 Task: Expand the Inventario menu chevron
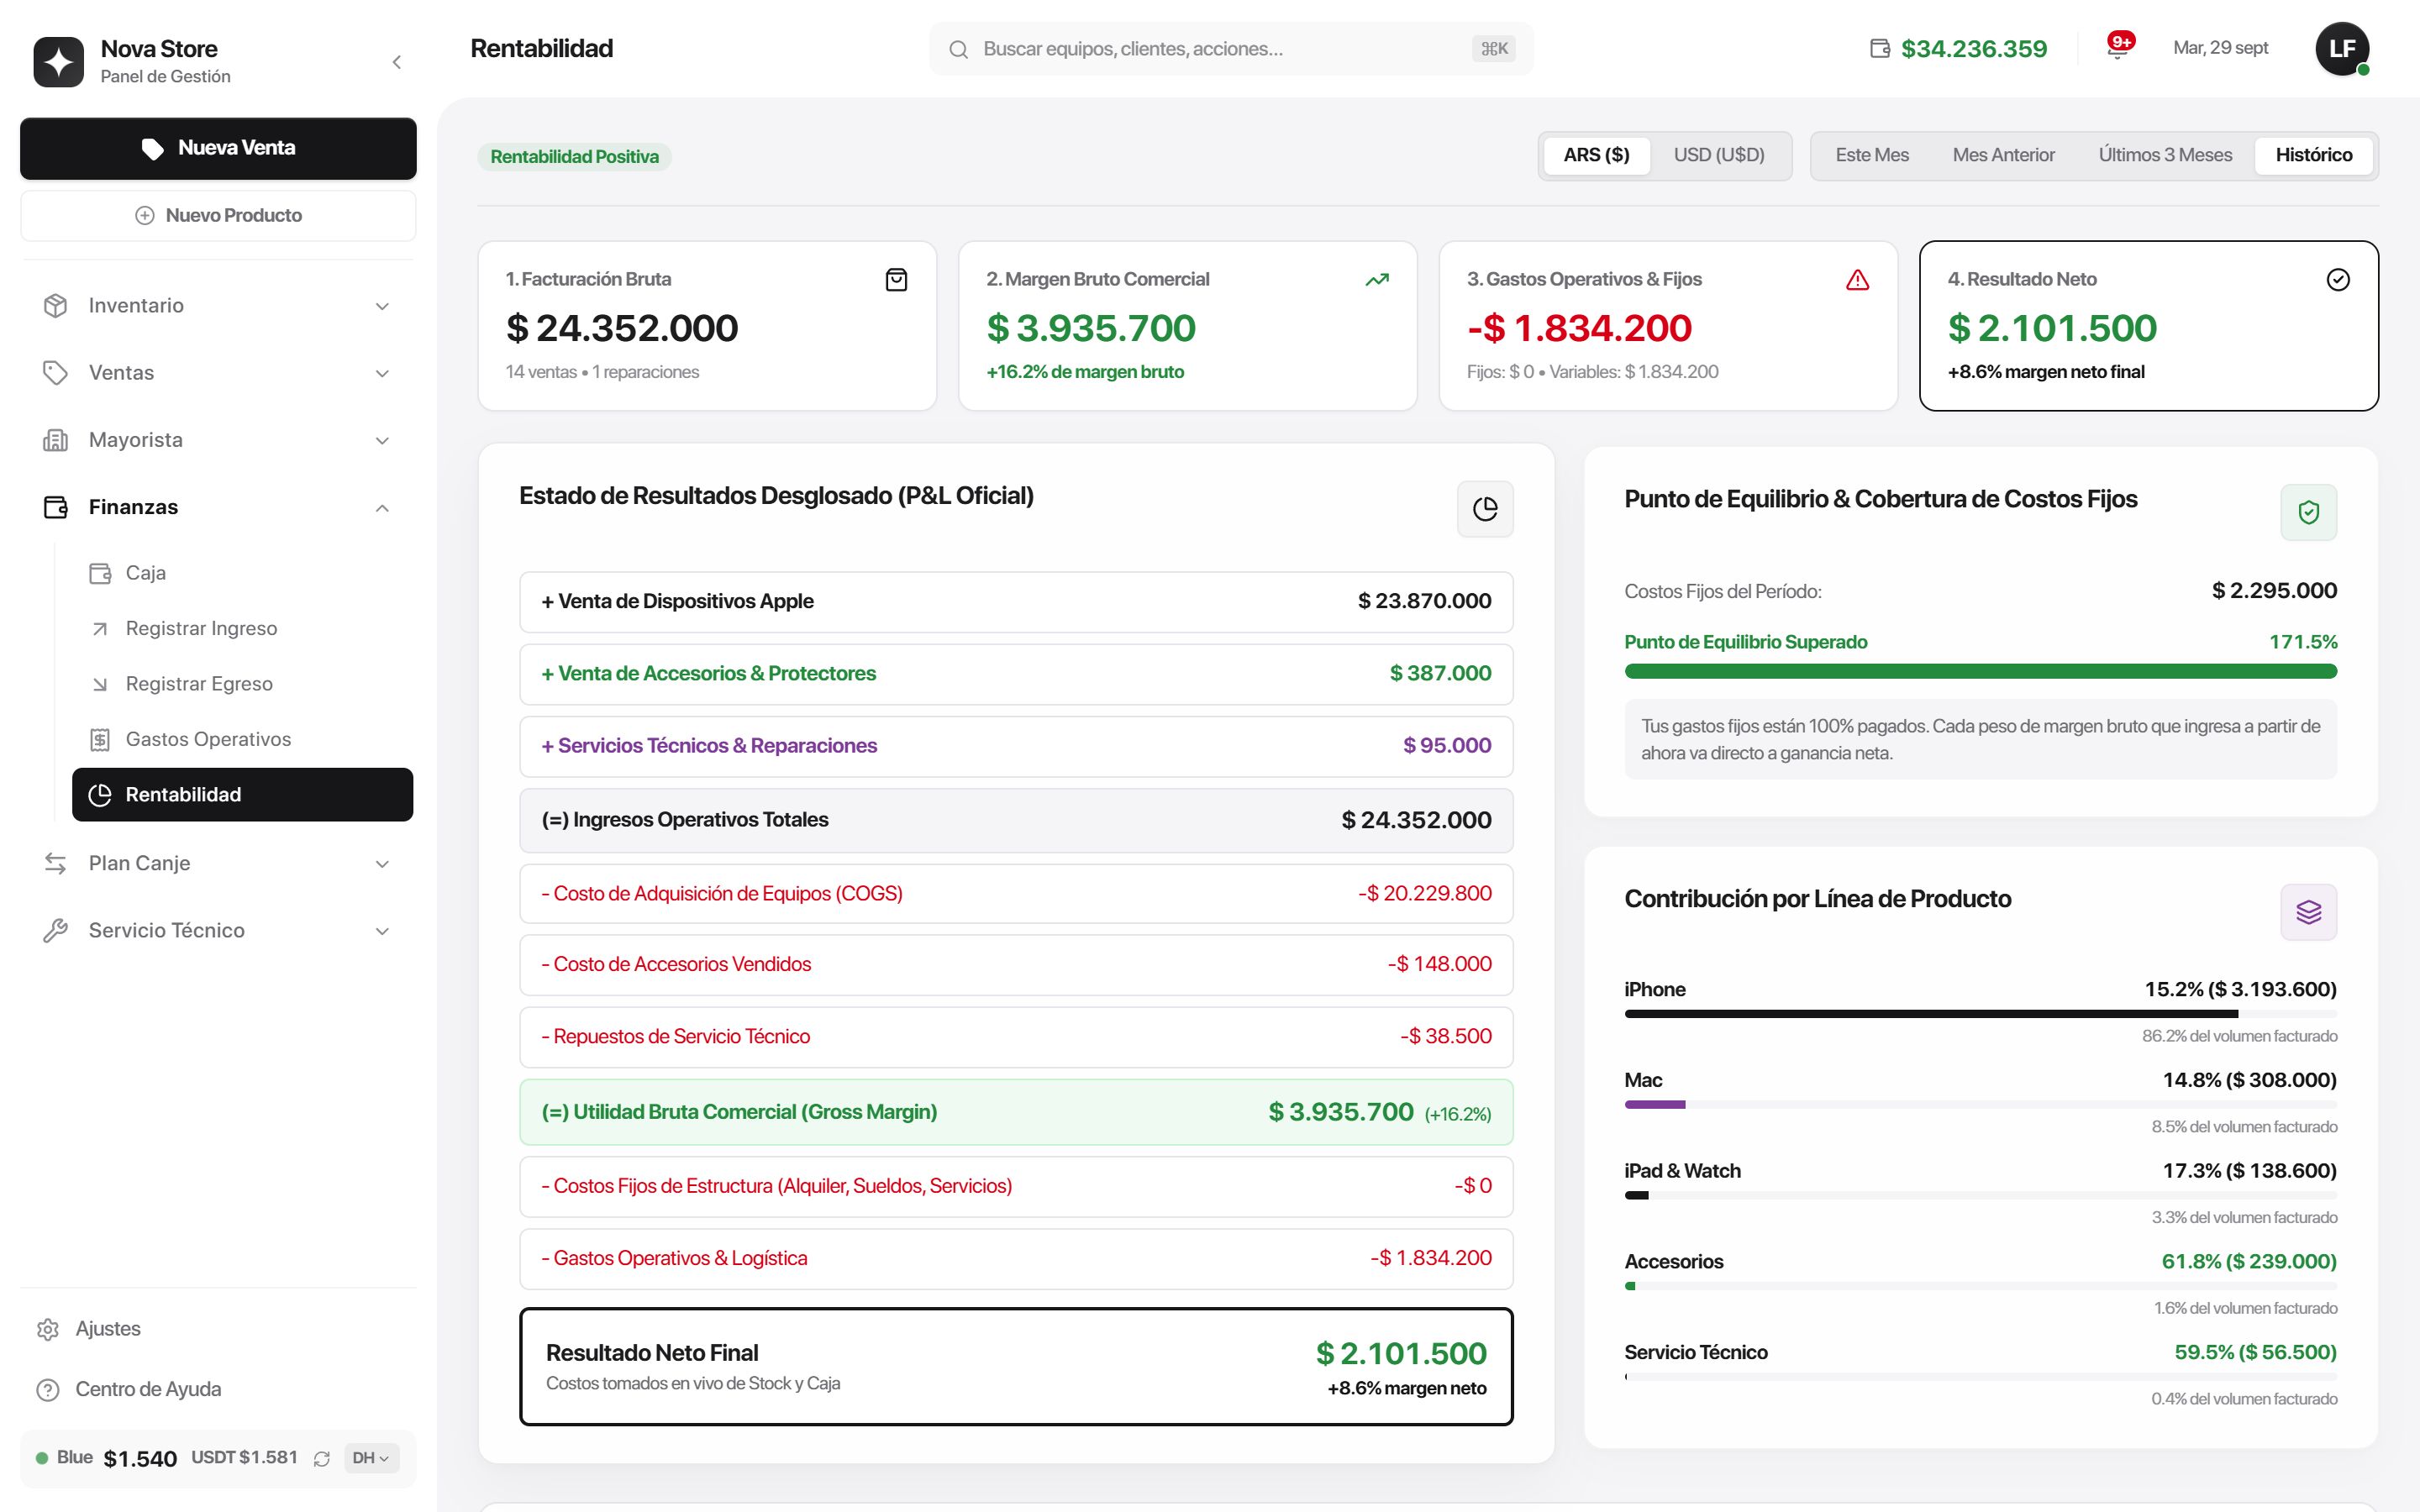click(382, 306)
